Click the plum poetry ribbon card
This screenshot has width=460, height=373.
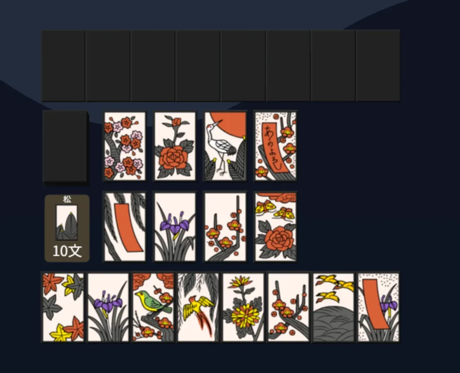pyautogui.click(x=275, y=146)
